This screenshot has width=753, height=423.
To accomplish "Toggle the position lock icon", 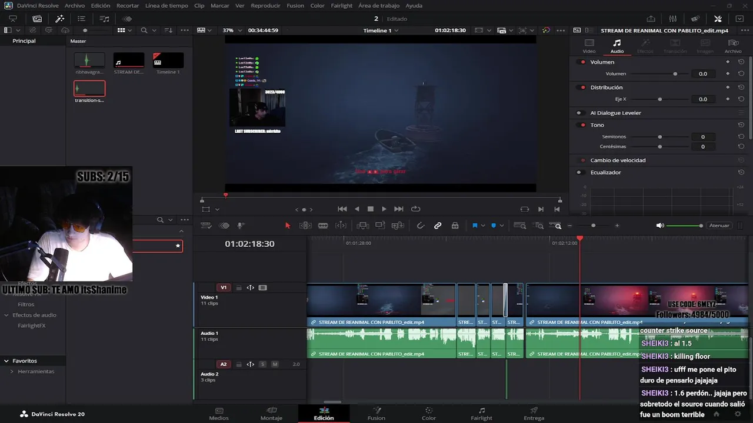I will tap(455, 226).
